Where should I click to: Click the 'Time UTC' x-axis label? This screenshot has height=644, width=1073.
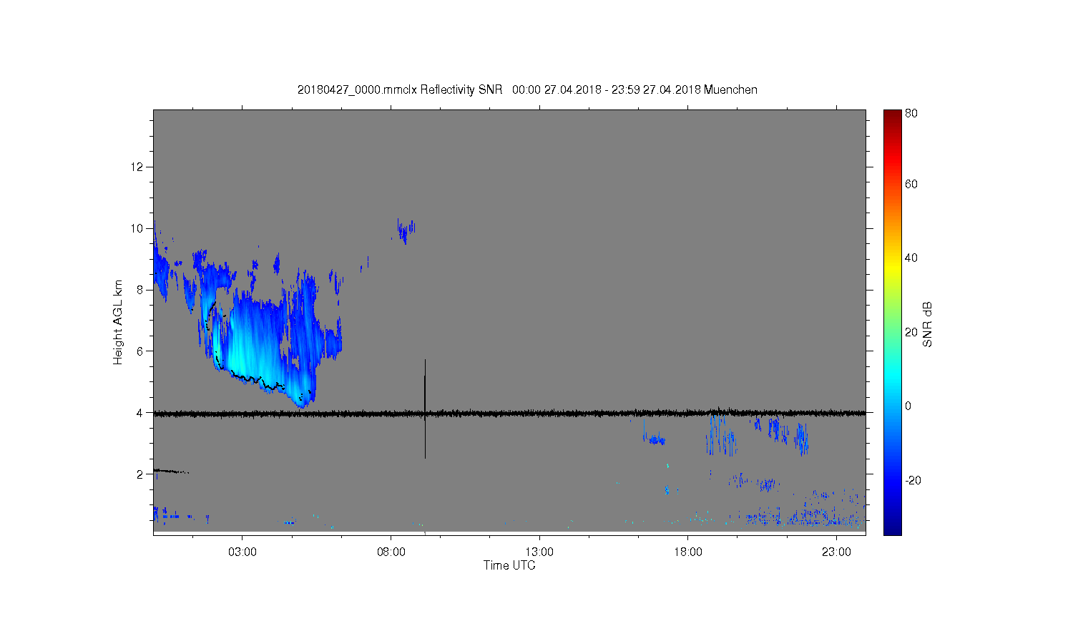(x=509, y=565)
